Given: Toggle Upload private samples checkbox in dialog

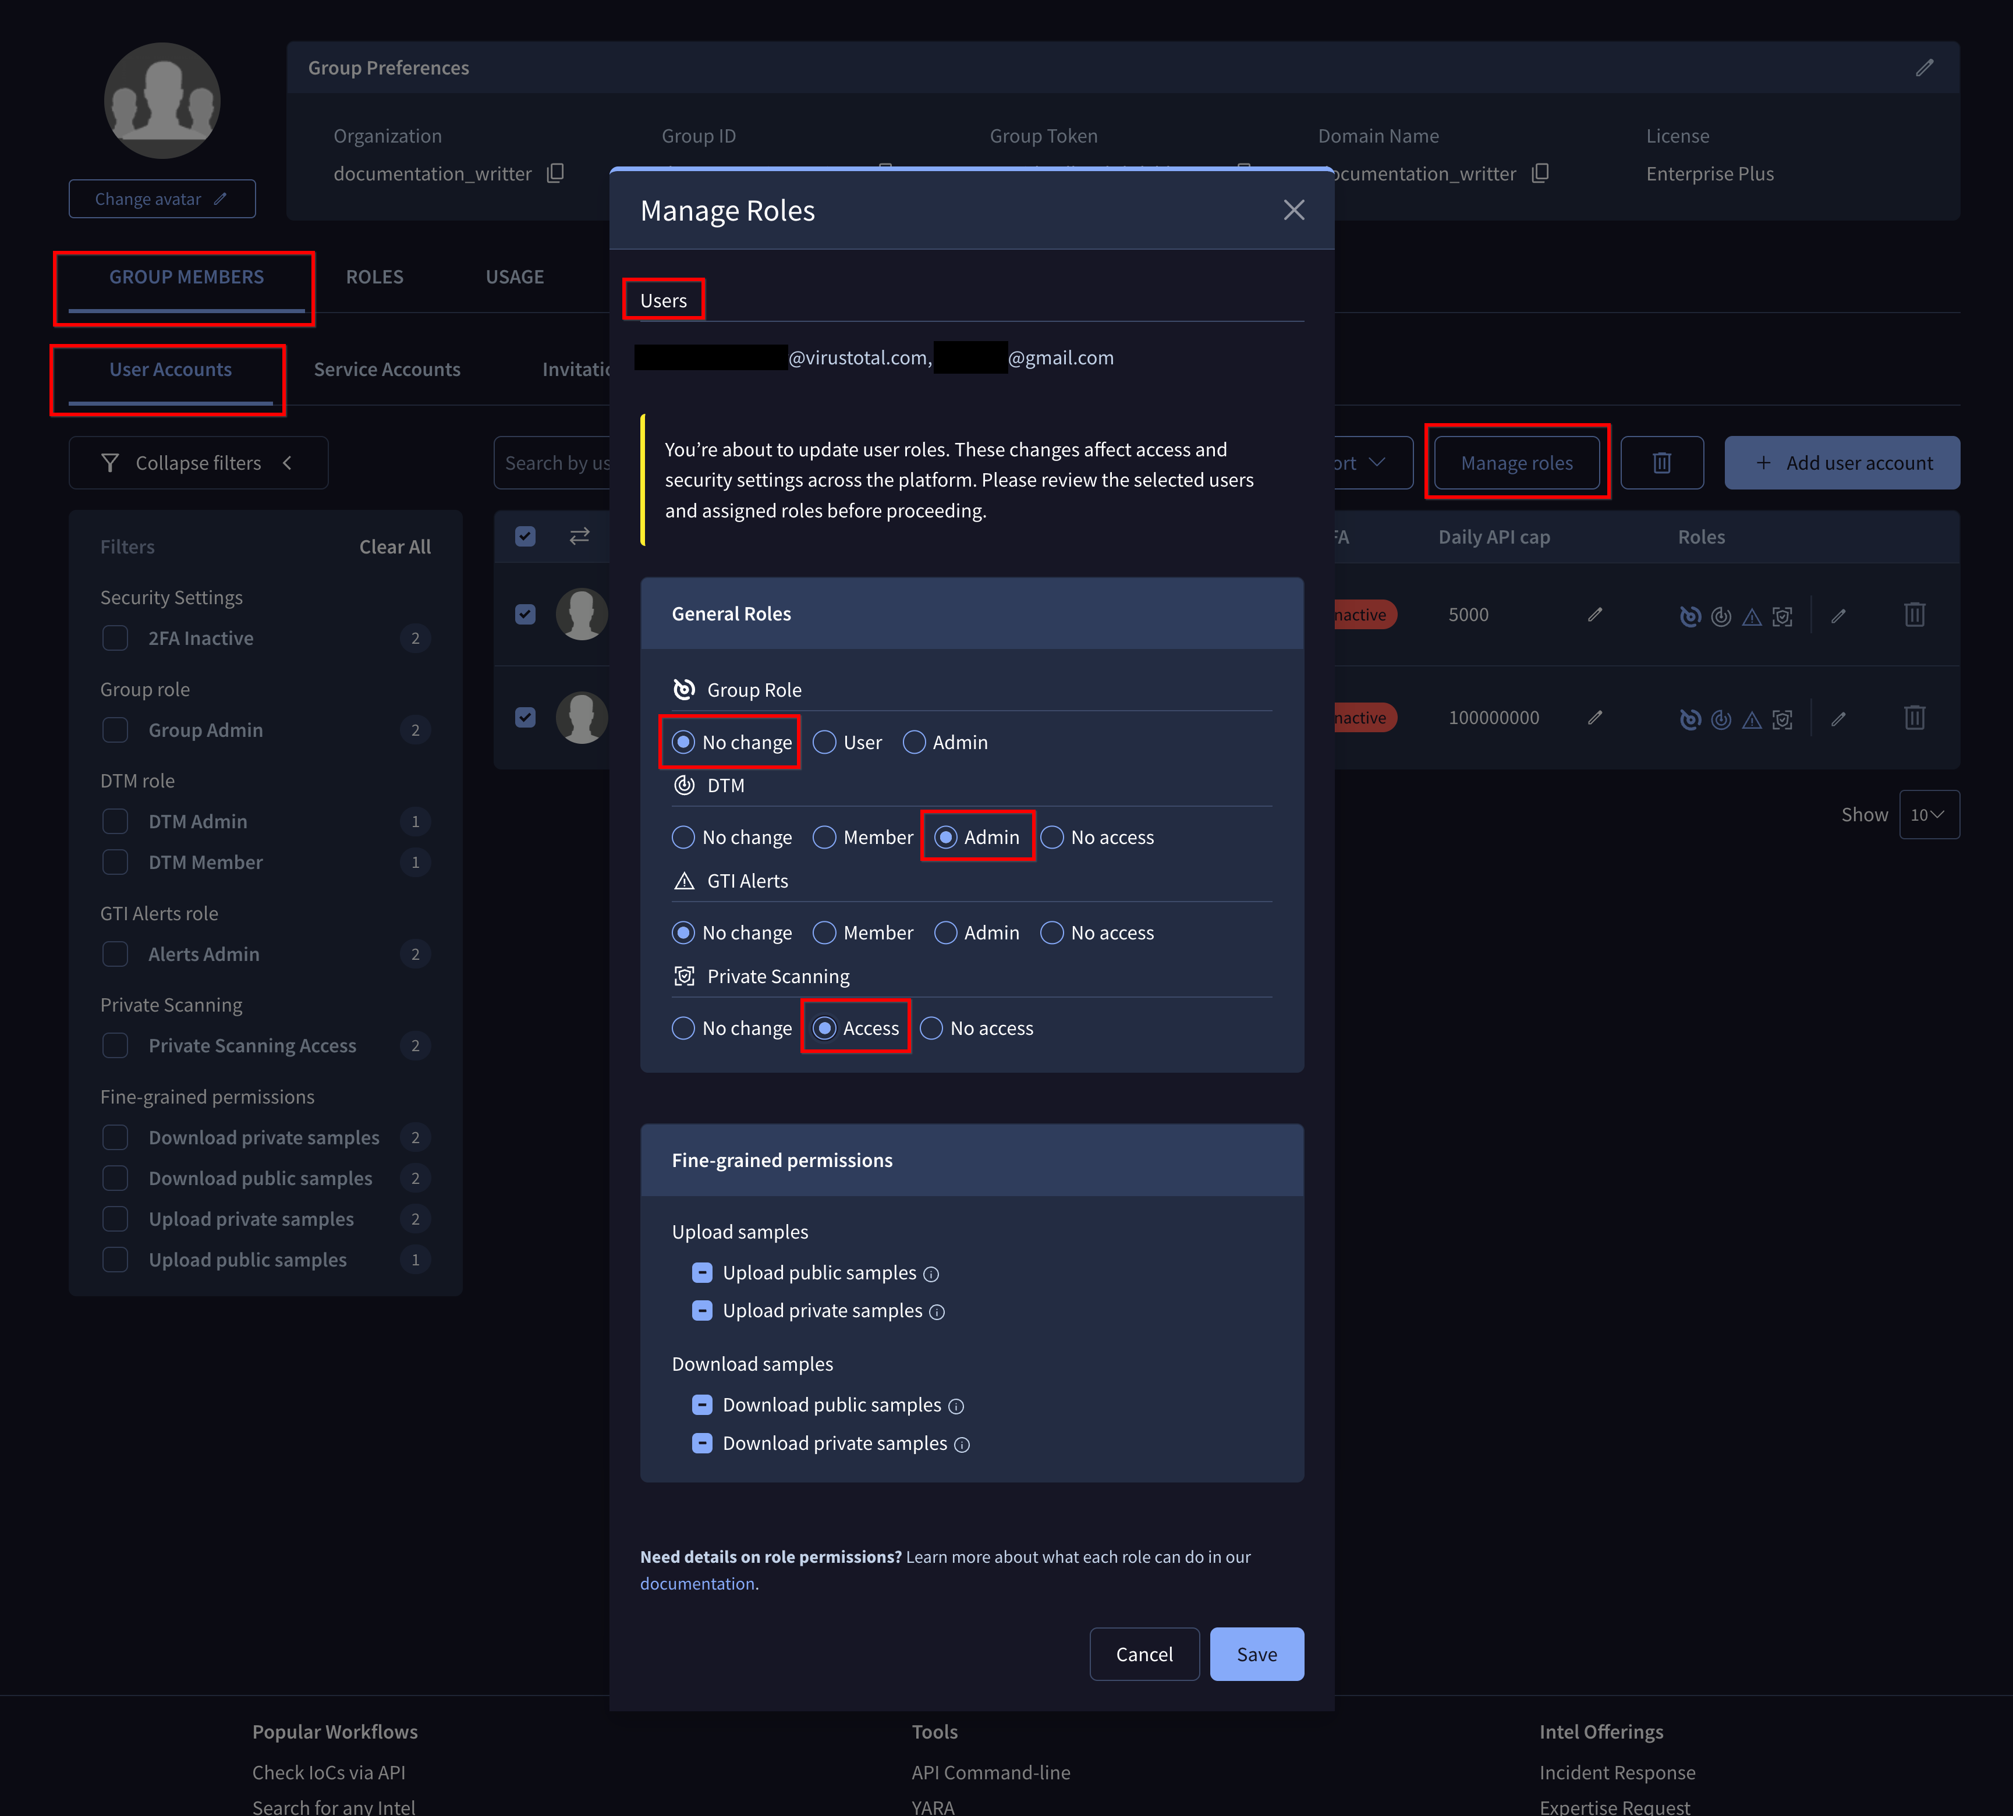Looking at the screenshot, I should 703,1311.
